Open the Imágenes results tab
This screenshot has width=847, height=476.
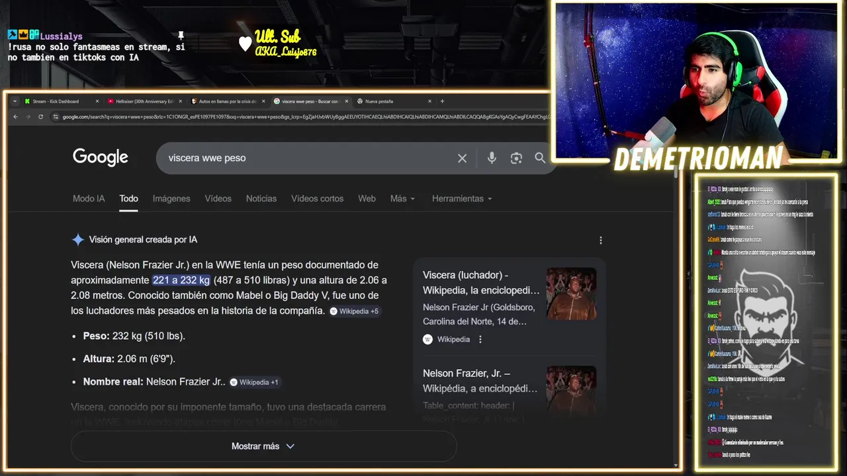pyautogui.click(x=171, y=198)
